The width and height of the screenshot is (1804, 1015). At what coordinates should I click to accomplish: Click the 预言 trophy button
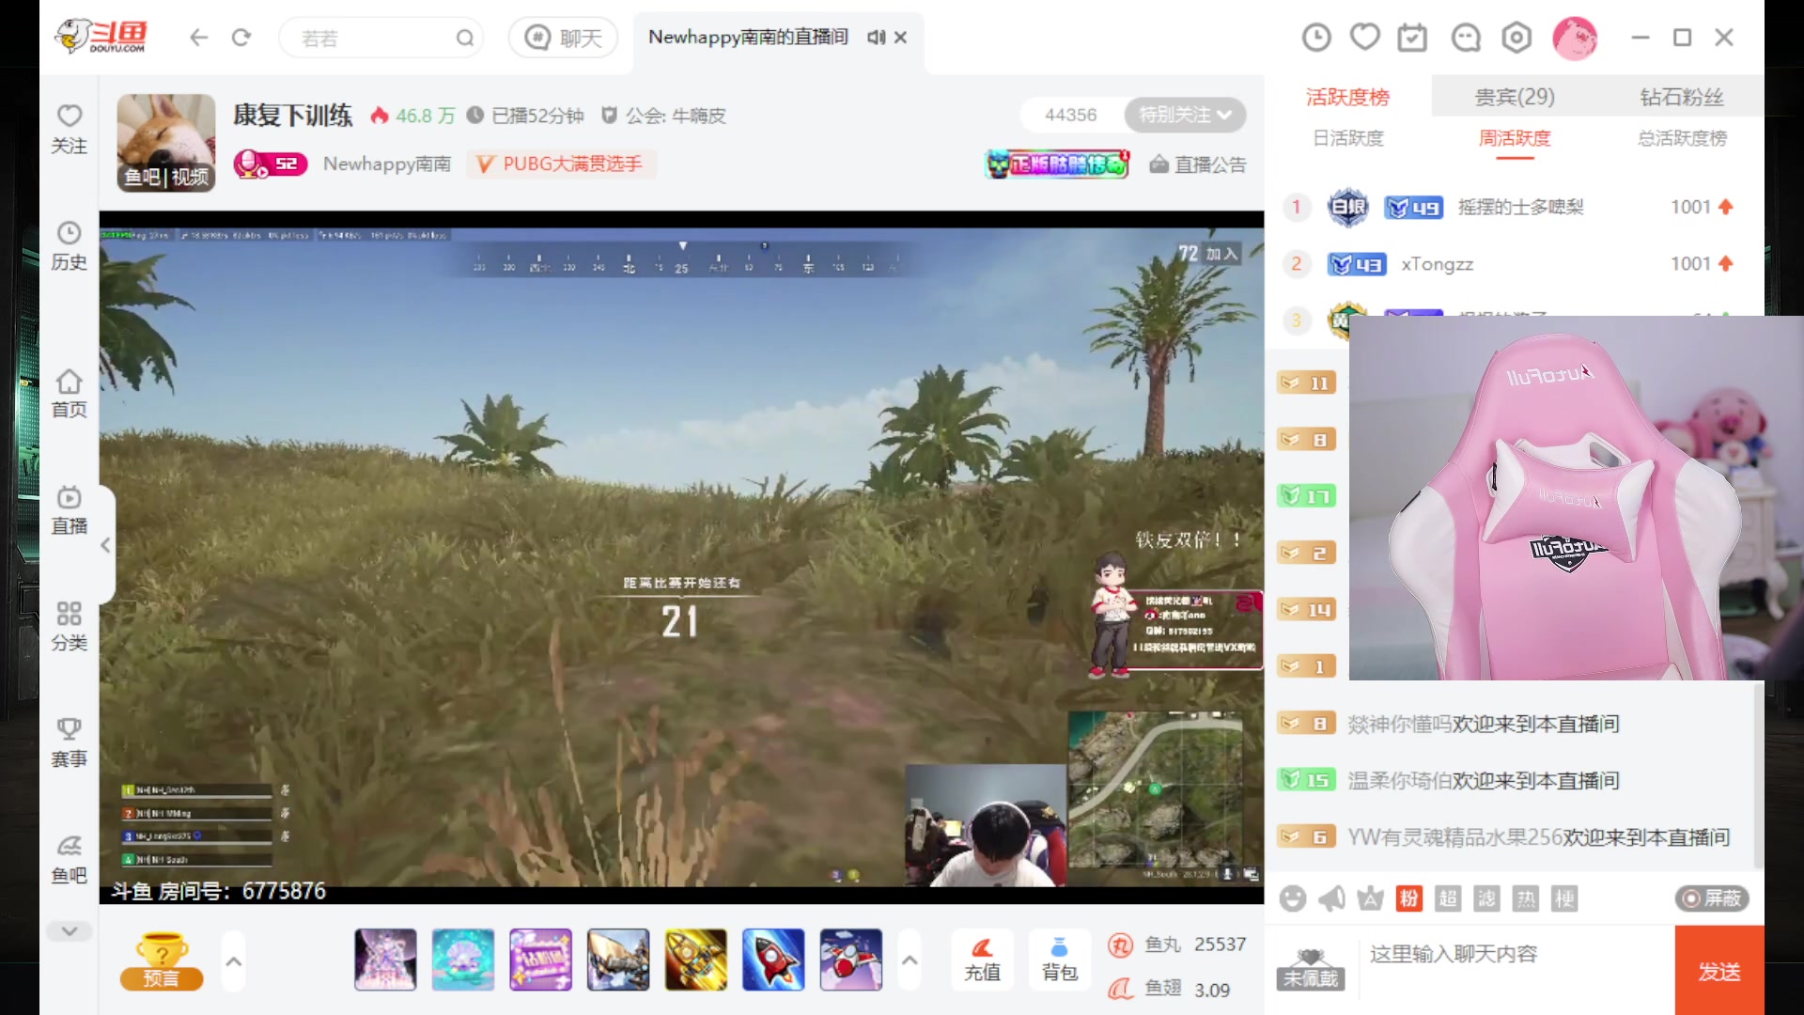[x=162, y=960]
